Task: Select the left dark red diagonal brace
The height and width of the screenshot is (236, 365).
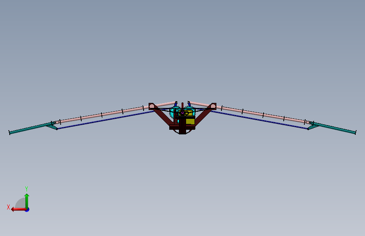Action: [163, 115]
